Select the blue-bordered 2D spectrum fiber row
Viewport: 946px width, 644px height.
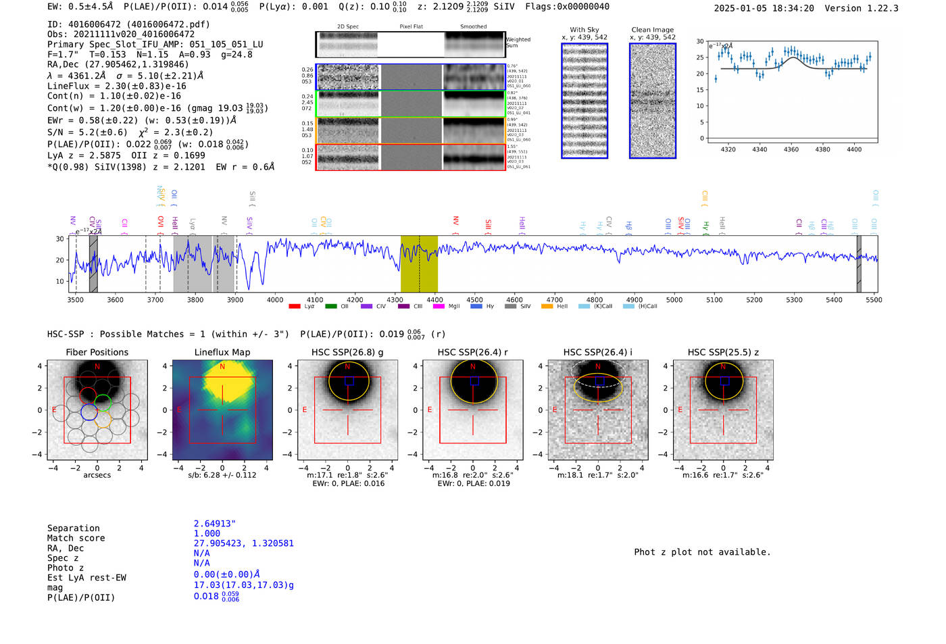(410, 77)
